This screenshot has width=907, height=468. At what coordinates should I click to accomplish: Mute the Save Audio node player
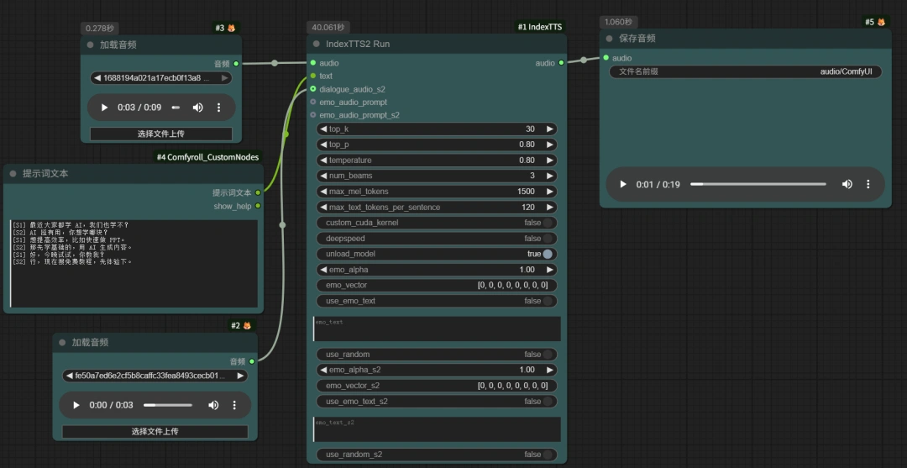coord(847,185)
